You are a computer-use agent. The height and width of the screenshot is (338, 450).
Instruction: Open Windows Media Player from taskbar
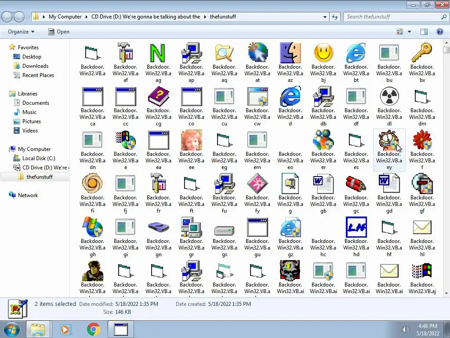pos(65,329)
